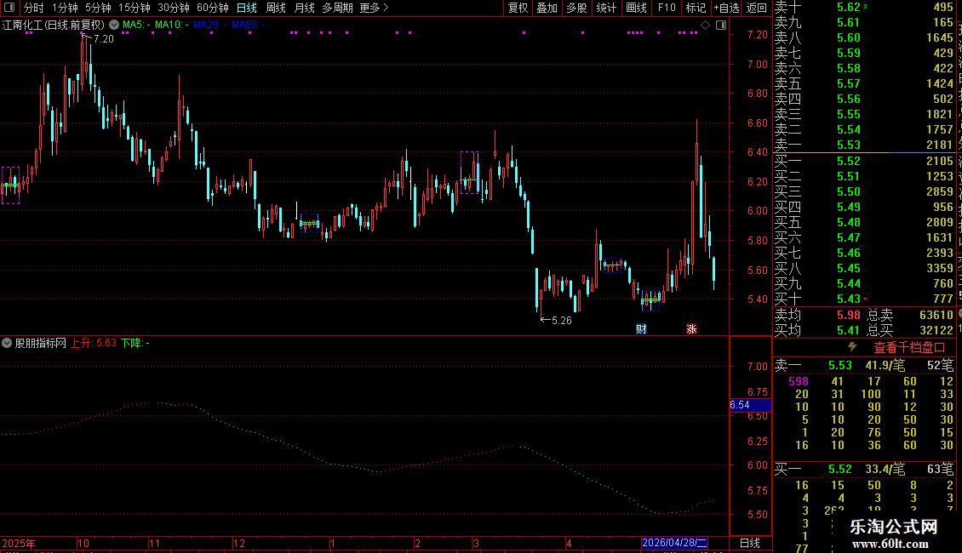Viewport: 962px width, 553px height.
Task: Click the diamond icon above main chart
Action: (x=706, y=25)
